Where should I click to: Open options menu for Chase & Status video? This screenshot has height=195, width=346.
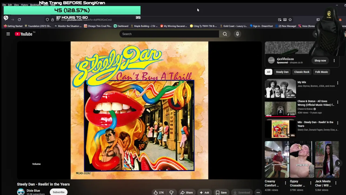tap(337, 102)
